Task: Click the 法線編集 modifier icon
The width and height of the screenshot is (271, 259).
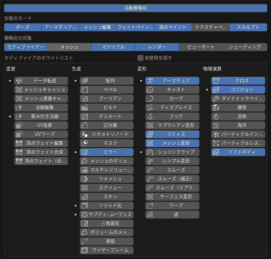Action: pos(19,107)
